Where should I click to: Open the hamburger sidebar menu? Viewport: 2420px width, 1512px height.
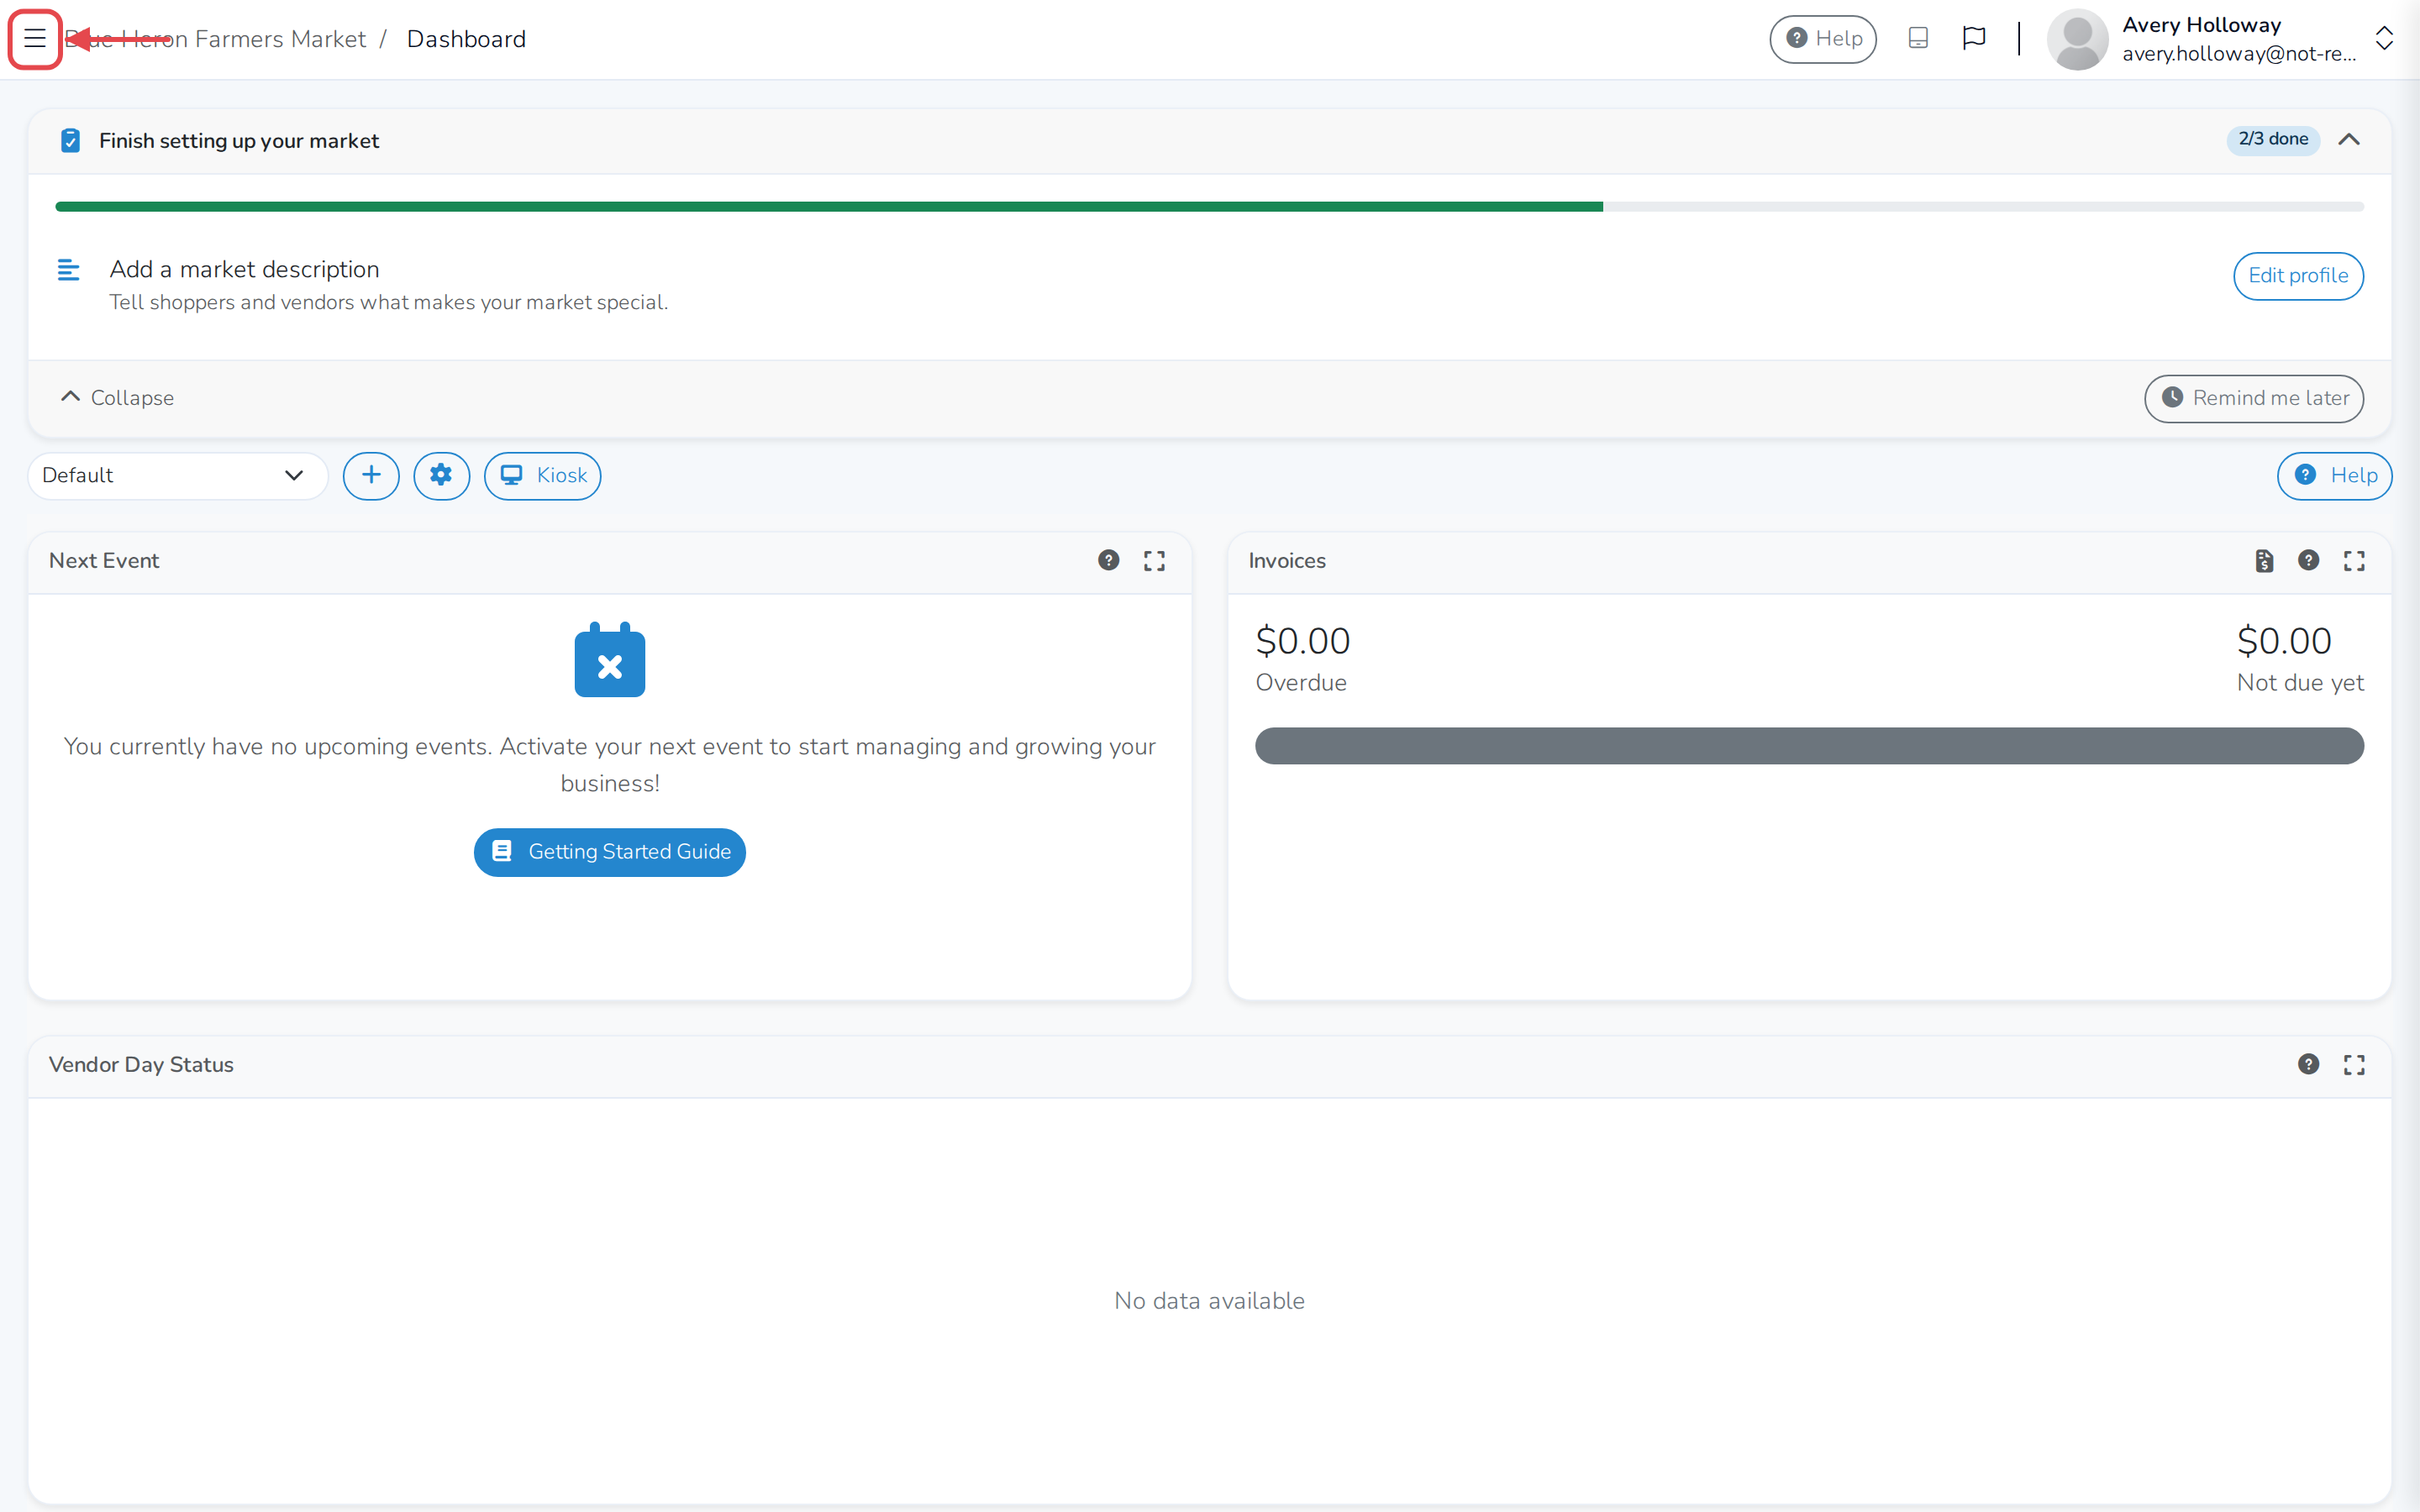click(35, 39)
